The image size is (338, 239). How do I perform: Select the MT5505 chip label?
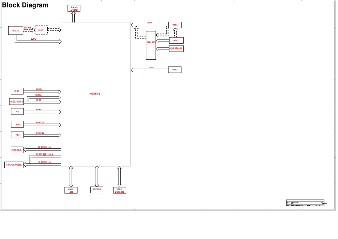tap(95, 94)
